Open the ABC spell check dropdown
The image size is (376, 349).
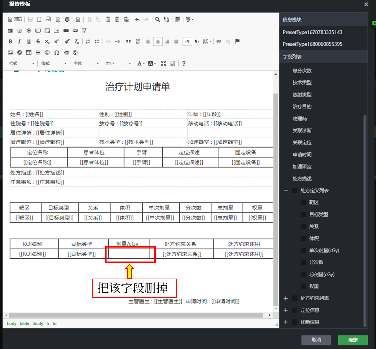point(189,20)
